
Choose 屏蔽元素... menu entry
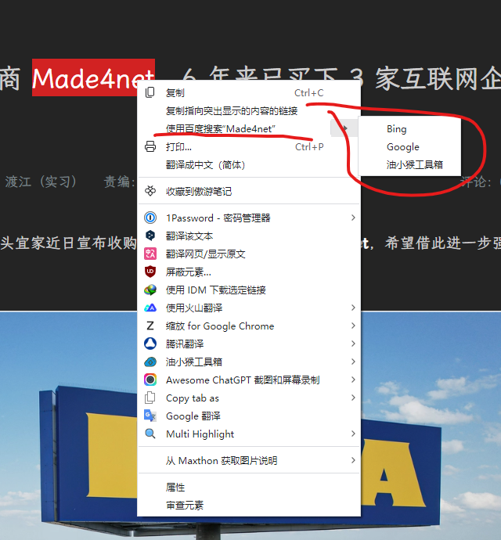click(x=249, y=272)
